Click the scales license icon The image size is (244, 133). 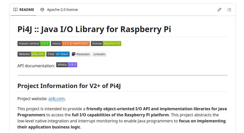42,10
